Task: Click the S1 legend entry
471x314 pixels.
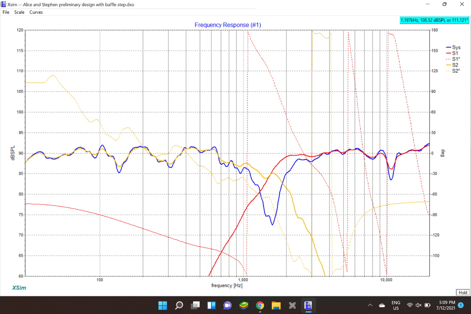Action: point(452,53)
